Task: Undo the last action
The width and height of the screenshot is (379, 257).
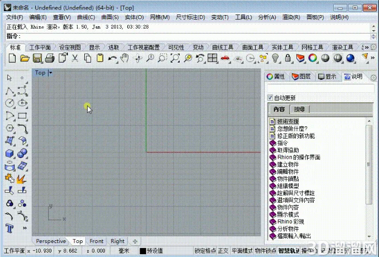Action: 112,58
